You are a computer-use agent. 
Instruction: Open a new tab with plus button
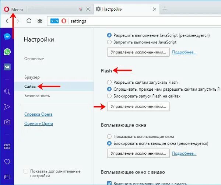click(165, 9)
